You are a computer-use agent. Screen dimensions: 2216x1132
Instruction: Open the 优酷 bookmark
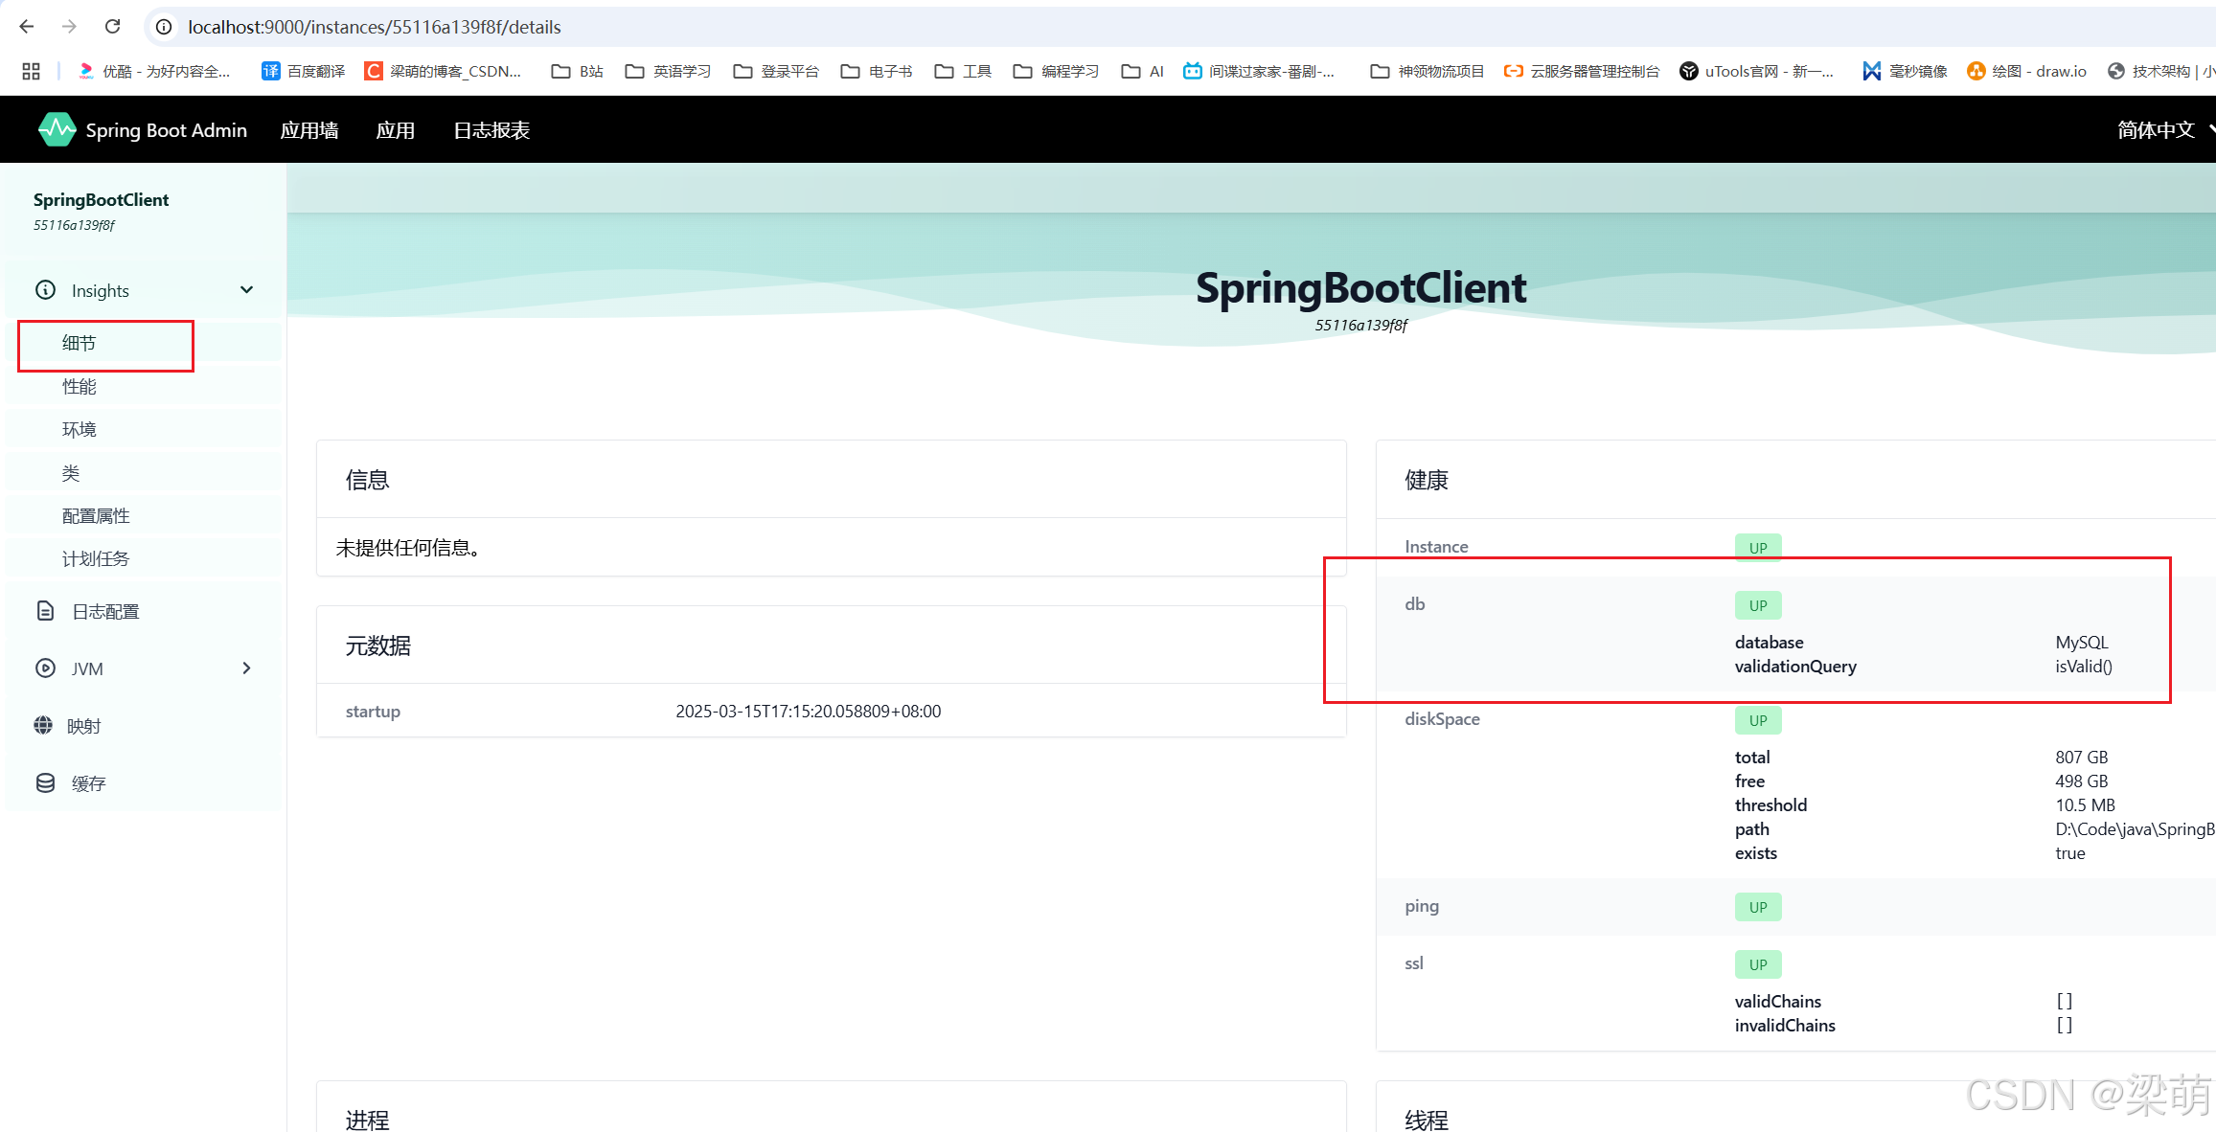pos(153,71)
